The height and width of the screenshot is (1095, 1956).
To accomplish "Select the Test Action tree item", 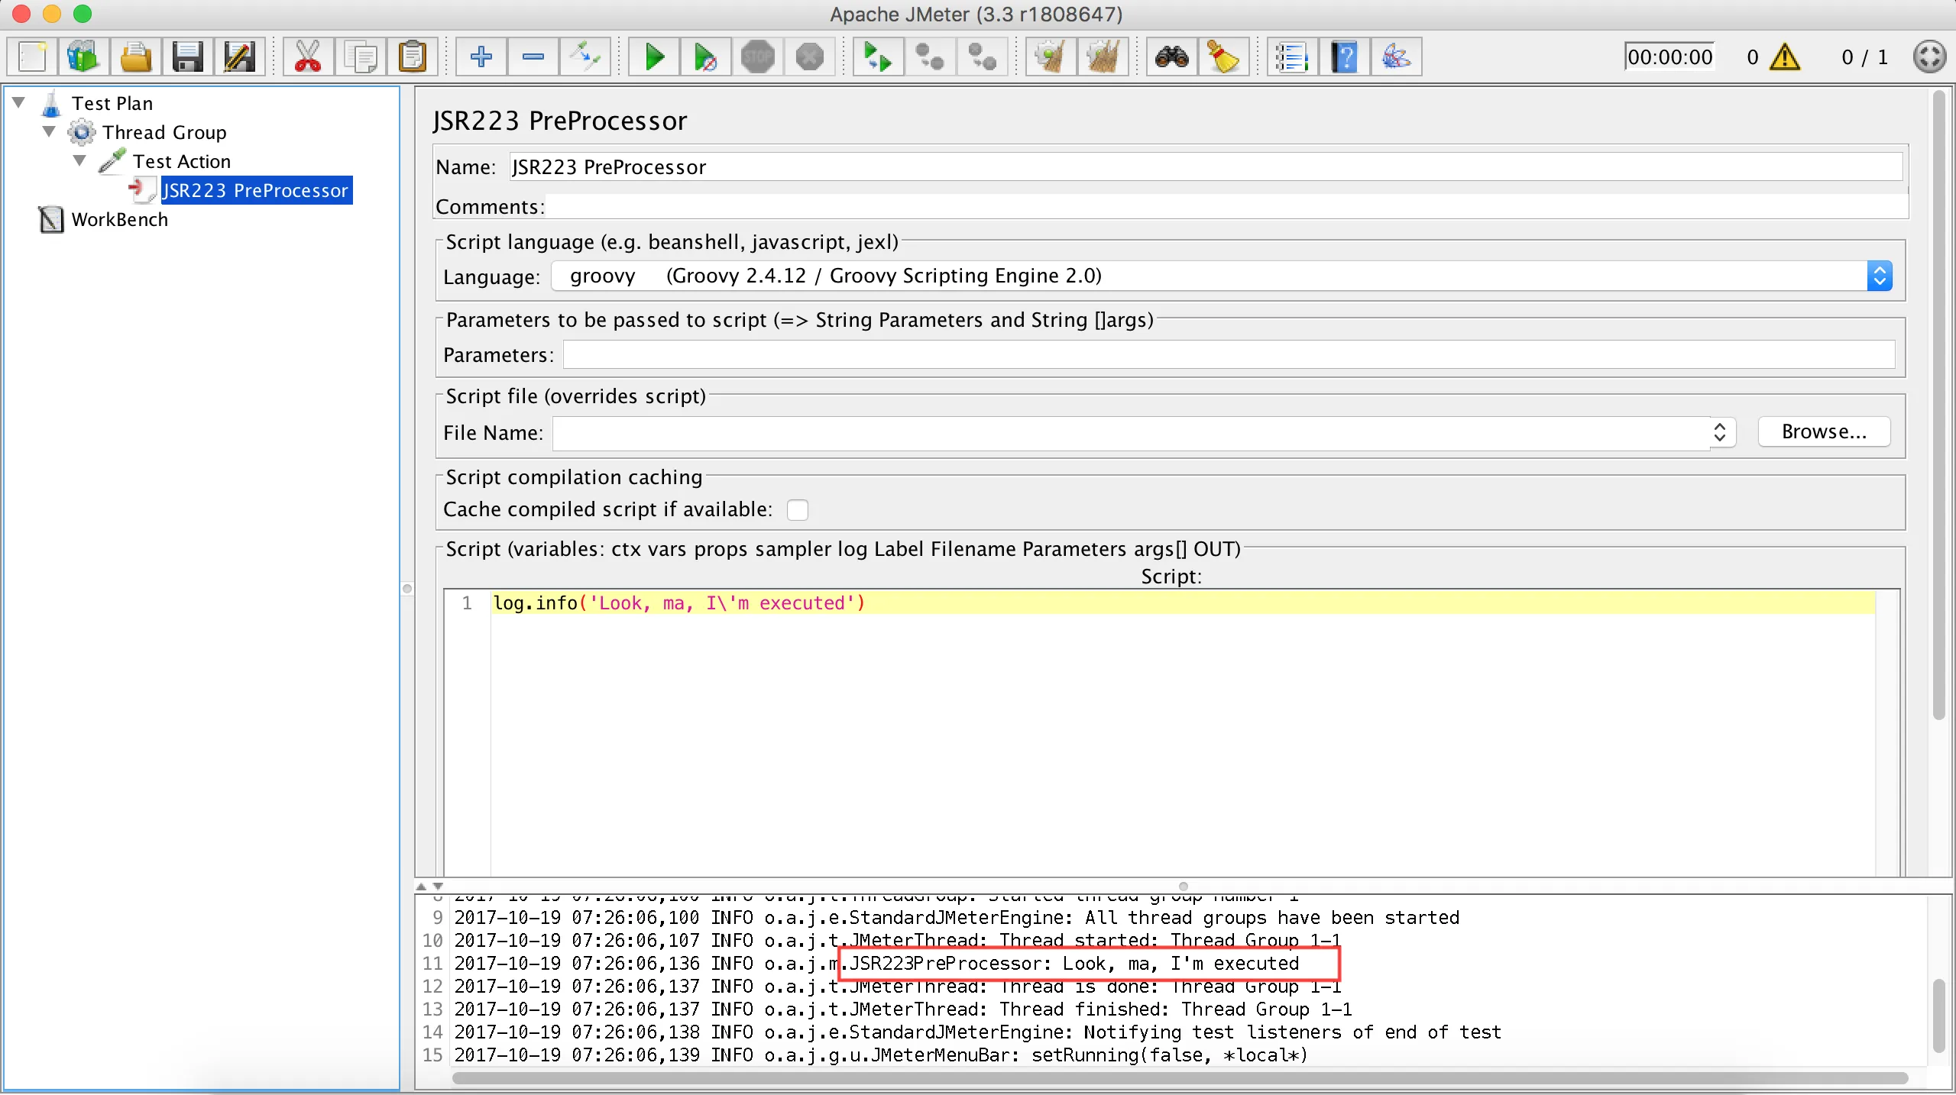I will coord(181,161).
